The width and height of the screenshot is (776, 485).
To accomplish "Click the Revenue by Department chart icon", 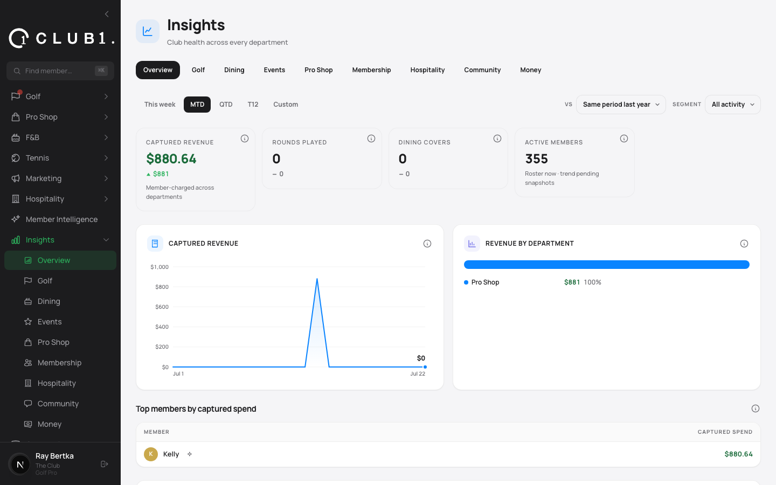I will tap(472, 244).
